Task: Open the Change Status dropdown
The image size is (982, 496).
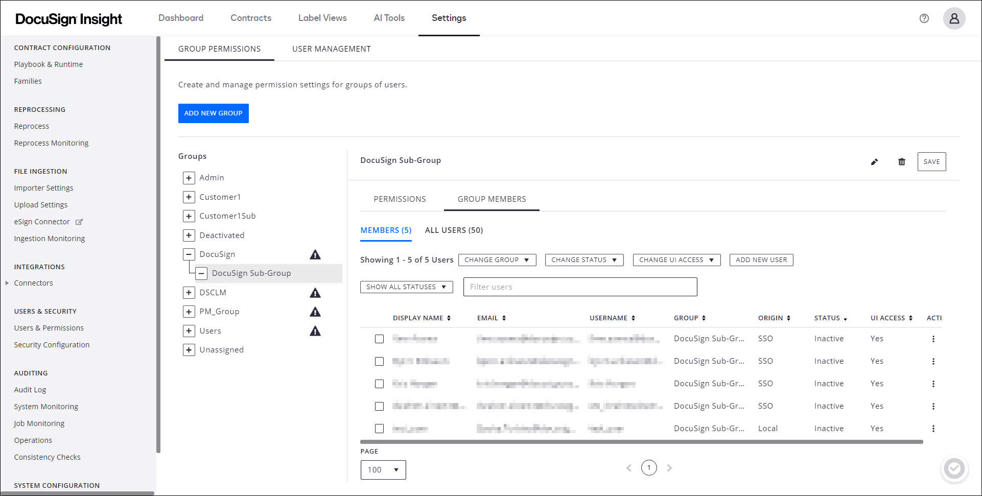Action: [584, 260]
